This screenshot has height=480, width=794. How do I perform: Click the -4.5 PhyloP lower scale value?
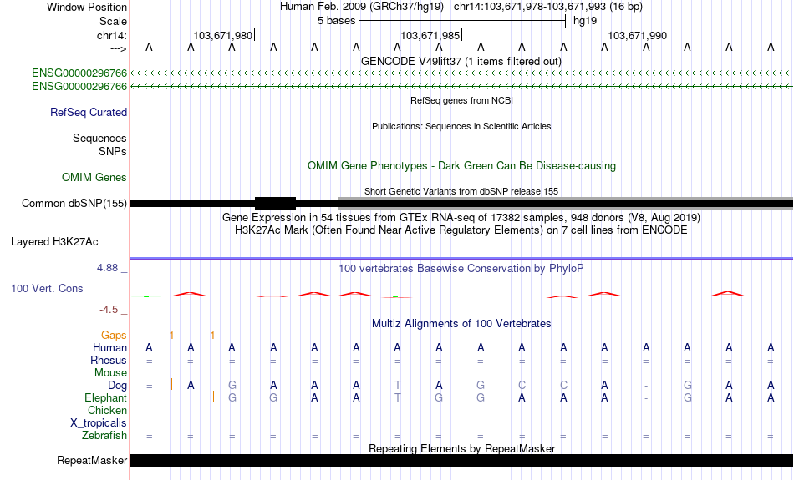109,310
